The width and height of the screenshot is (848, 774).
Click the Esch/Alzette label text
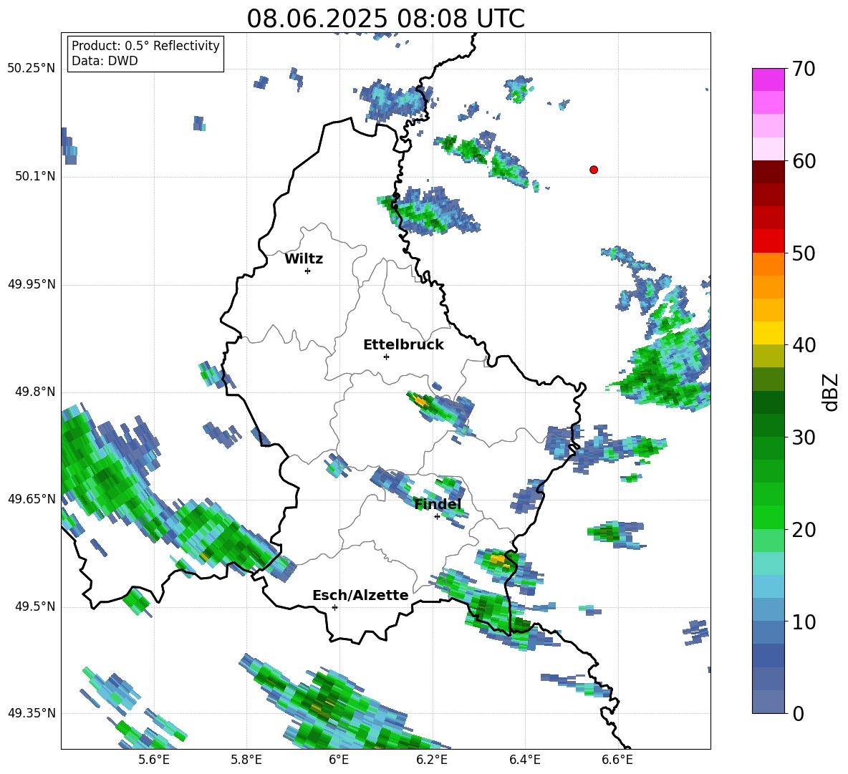(x=360, y=595)
